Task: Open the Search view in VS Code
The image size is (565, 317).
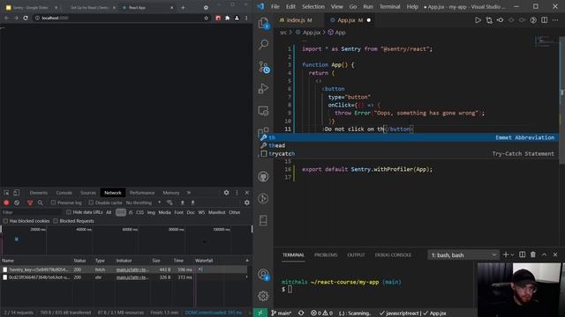Action: (x=263, y=45)
